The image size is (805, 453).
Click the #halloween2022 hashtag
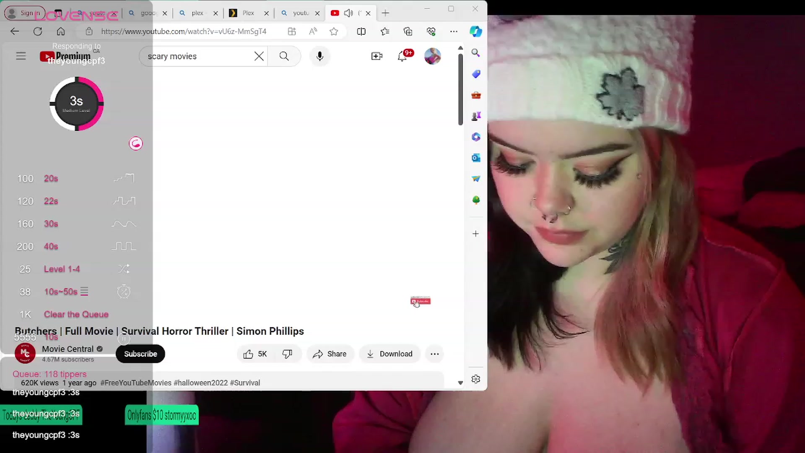click(x=200, y=383)
